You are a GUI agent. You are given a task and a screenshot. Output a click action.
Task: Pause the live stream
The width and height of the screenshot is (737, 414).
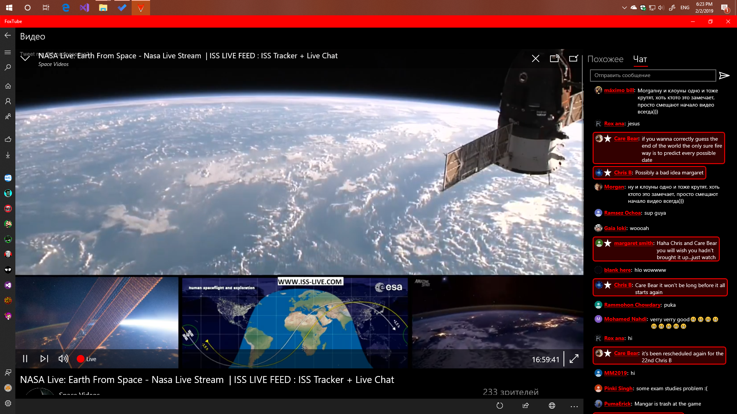click(25, 359)
